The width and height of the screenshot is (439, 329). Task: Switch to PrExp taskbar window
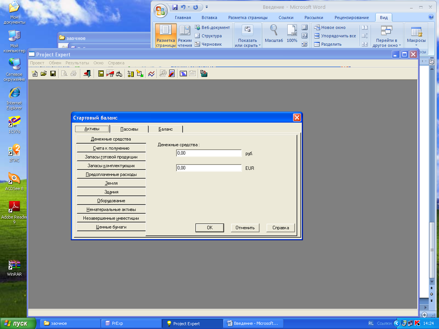click(131, 323)
